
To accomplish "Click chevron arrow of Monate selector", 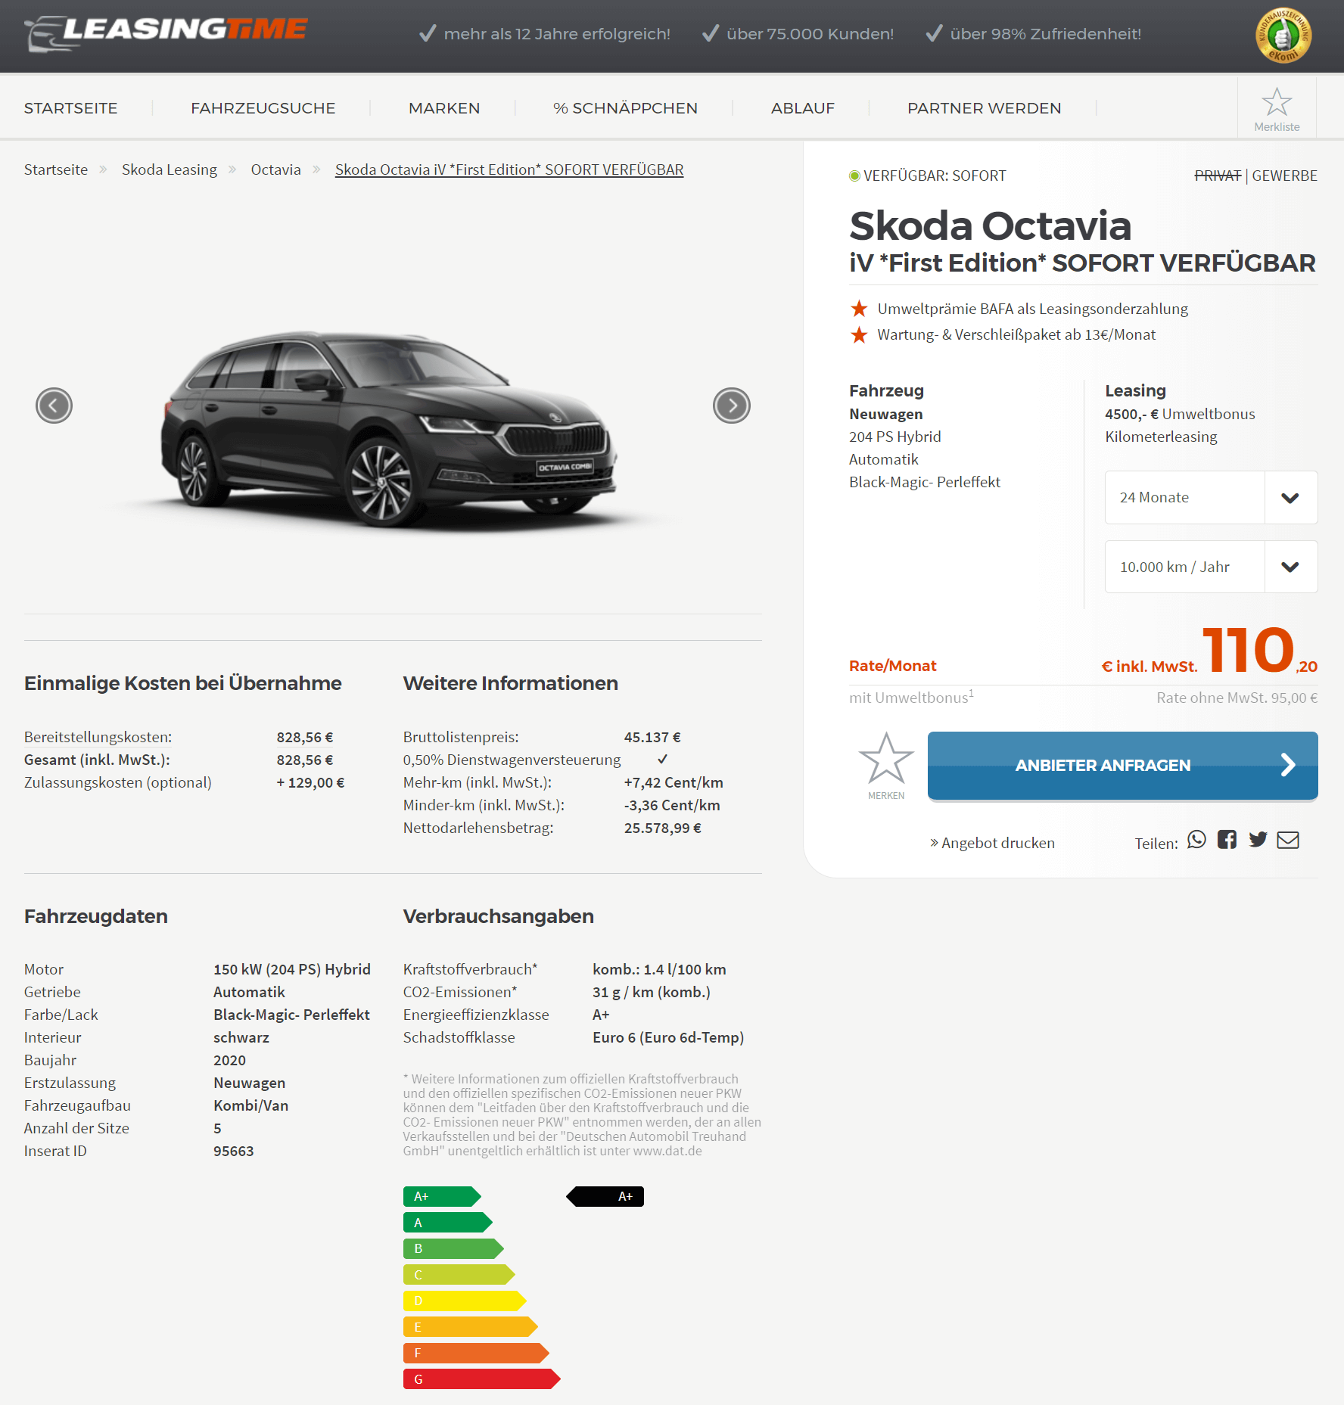I will point(1290,498).
